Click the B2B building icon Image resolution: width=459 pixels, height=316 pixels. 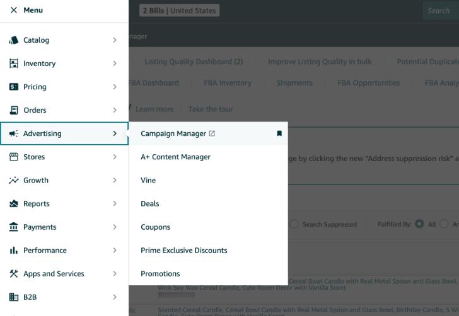tap(13, 297)
